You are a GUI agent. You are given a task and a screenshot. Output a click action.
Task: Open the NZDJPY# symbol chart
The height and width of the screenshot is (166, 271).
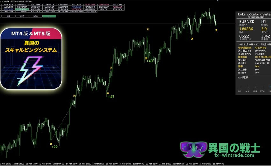click(x=77, y=5)
